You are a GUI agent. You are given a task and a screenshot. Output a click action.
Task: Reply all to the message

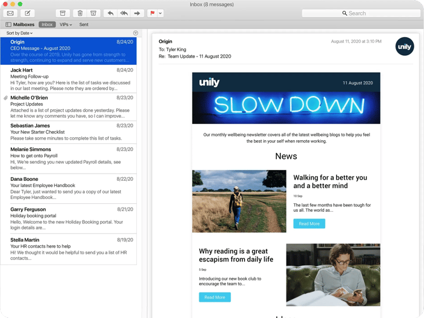coord(124,13)
